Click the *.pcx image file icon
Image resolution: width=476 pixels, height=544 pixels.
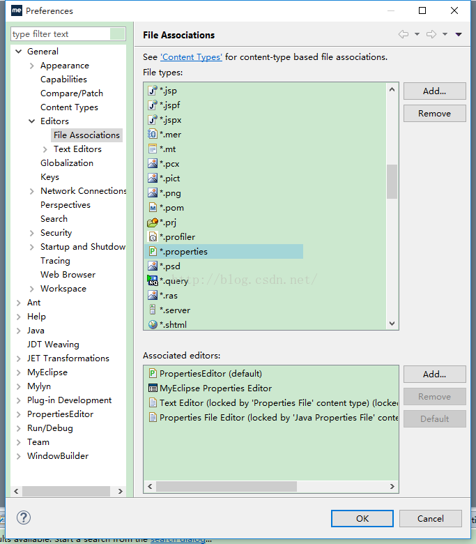(153, 163)
